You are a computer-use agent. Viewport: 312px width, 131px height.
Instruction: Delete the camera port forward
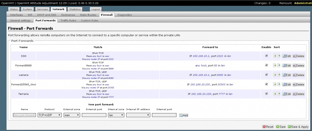click(298, 75)
